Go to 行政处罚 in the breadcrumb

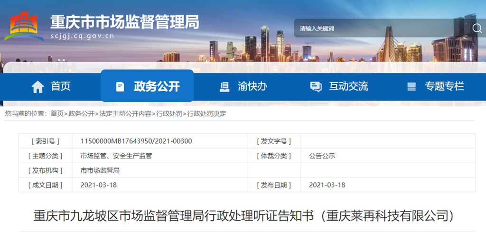tap(169, 114)
